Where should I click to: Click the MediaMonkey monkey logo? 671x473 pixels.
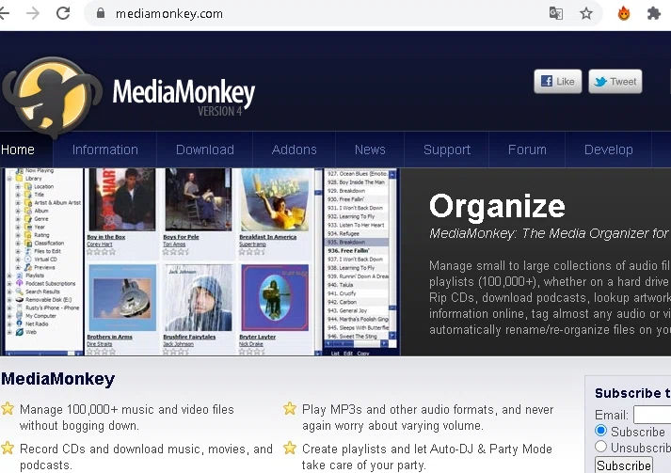coord(52,97)
